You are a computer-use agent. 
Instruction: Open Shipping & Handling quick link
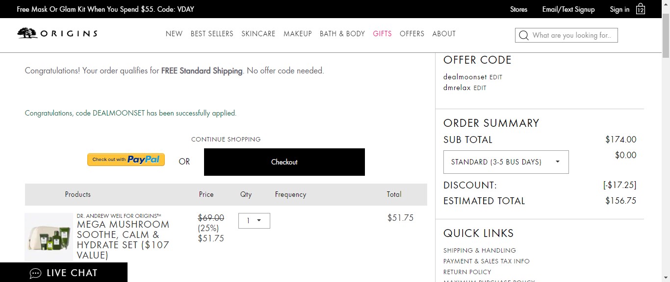[x=480, y=250]
